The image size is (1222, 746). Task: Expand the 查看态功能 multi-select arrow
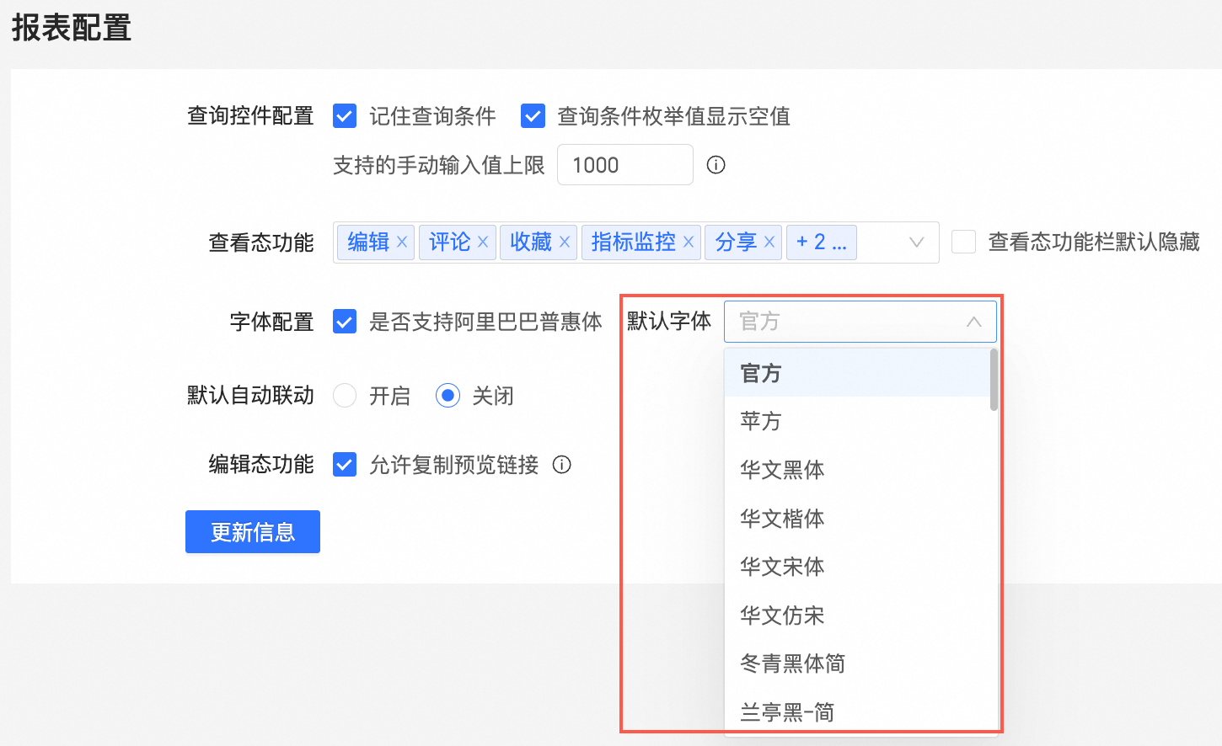[917, 242]
